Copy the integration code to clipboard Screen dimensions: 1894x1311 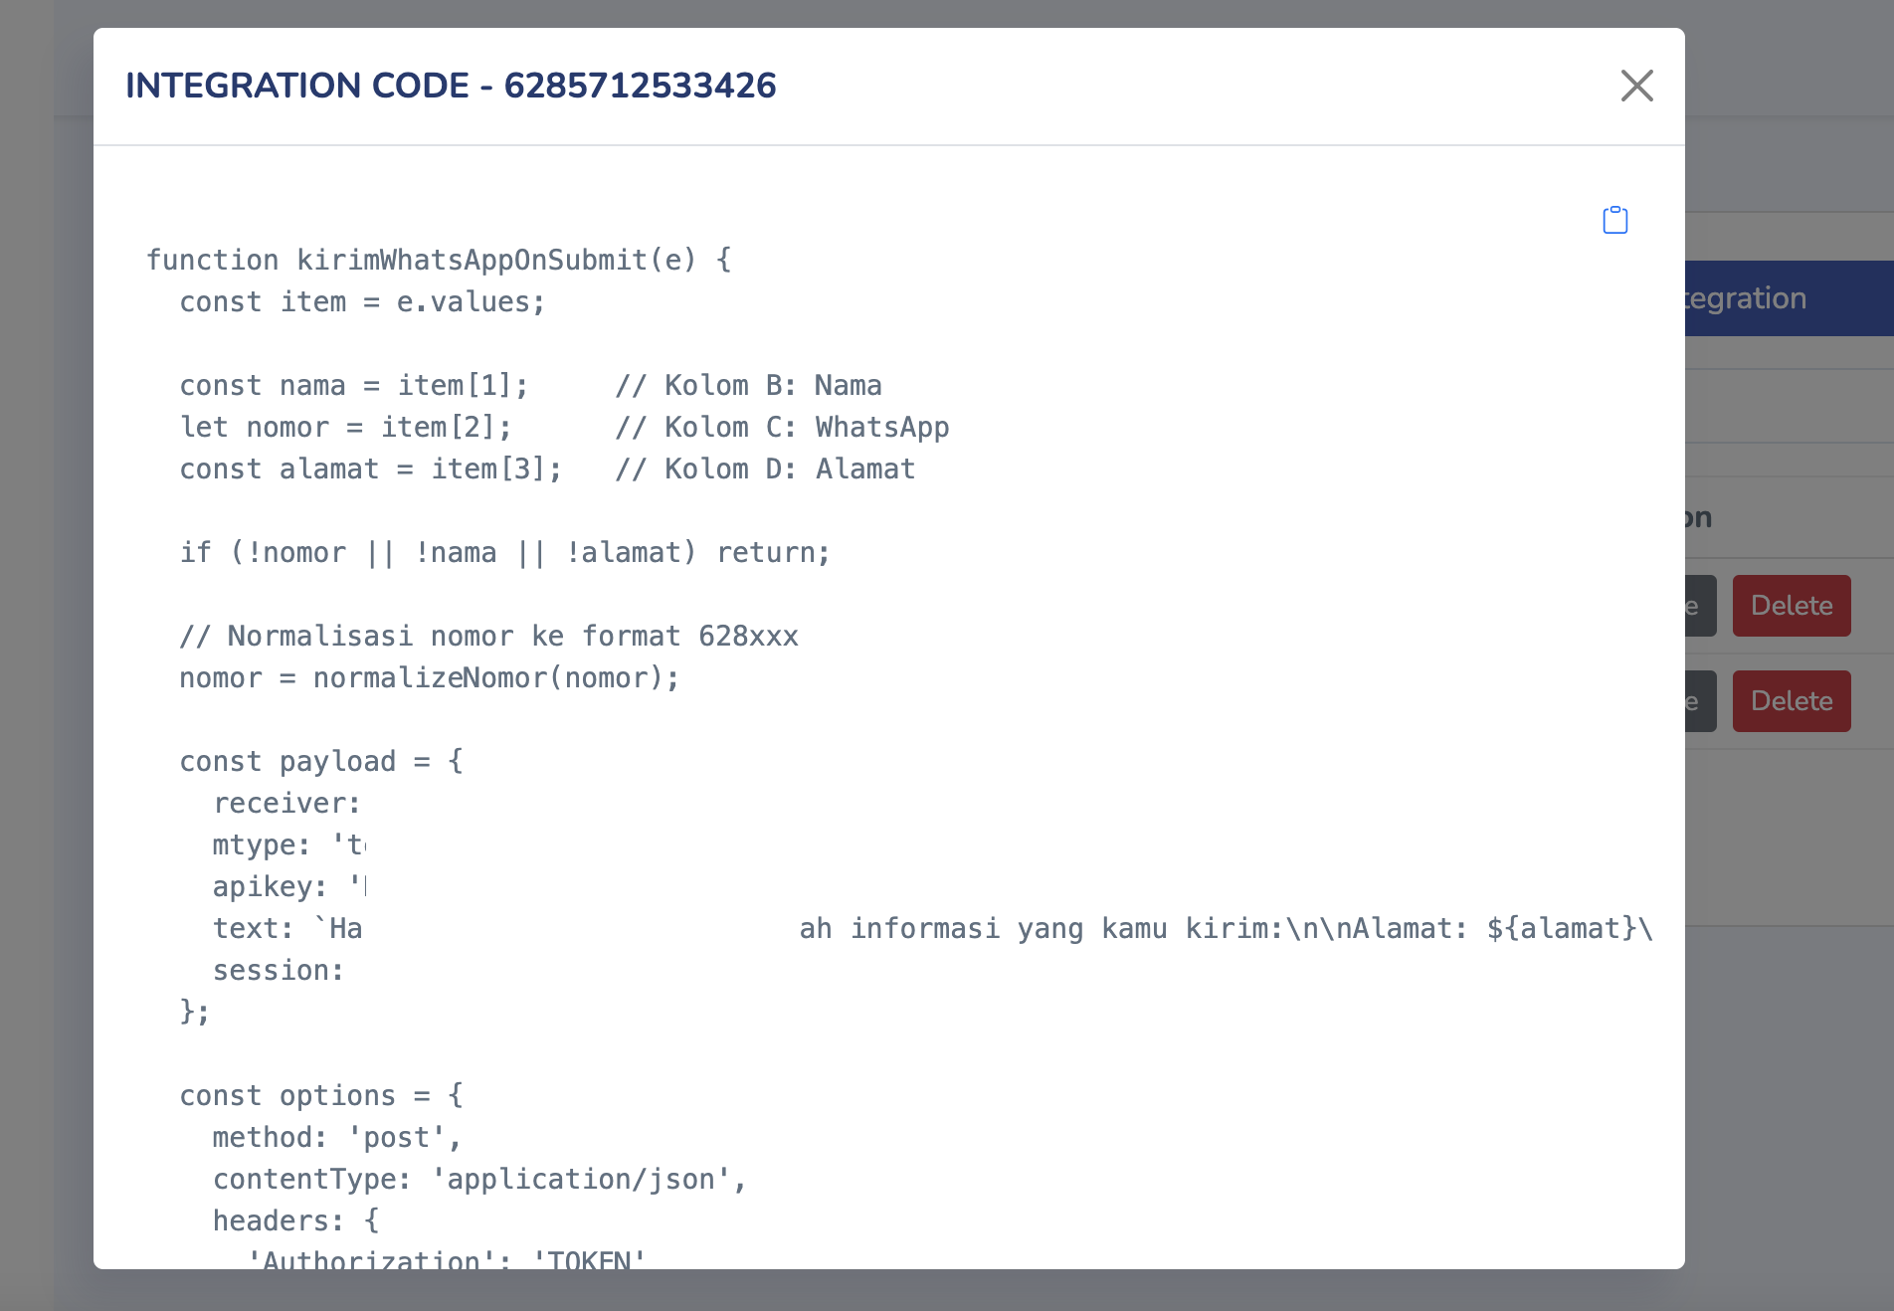1614,220
